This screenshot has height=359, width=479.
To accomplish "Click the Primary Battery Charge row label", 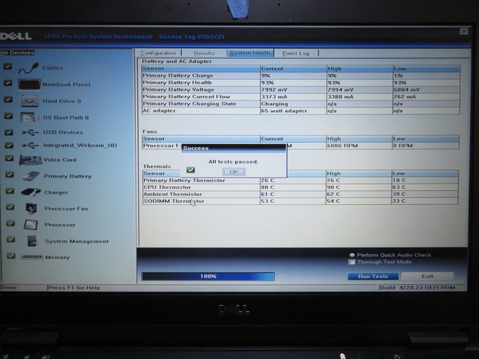I will [x=178, y=75].
